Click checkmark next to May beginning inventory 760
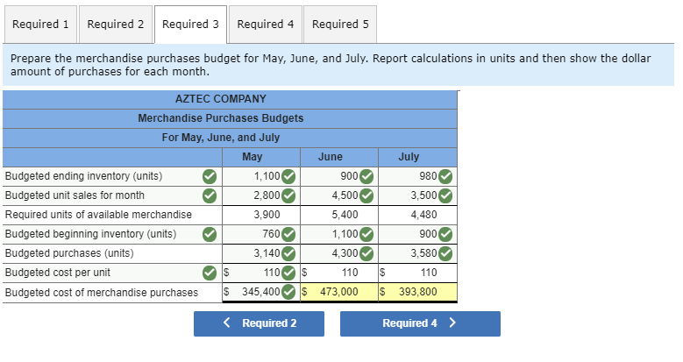Viewport: 683px width, 362px height. click(x=288, y=234)
